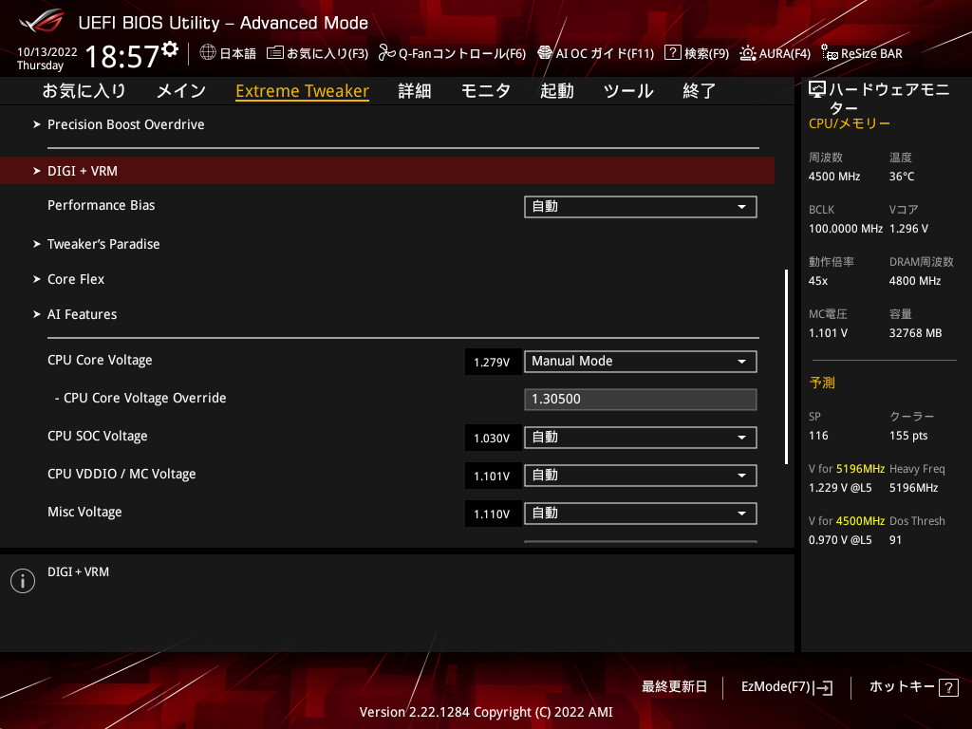Click the EzMode(F7) button
This screenshot has width=972, height=729.
[x=776, y=687]
